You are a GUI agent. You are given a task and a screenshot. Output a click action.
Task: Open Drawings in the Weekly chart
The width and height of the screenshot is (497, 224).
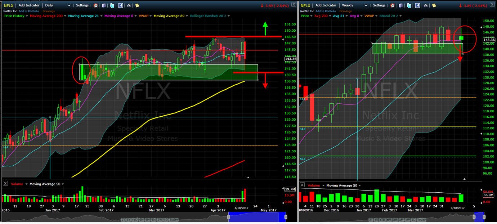pos(345,11)
